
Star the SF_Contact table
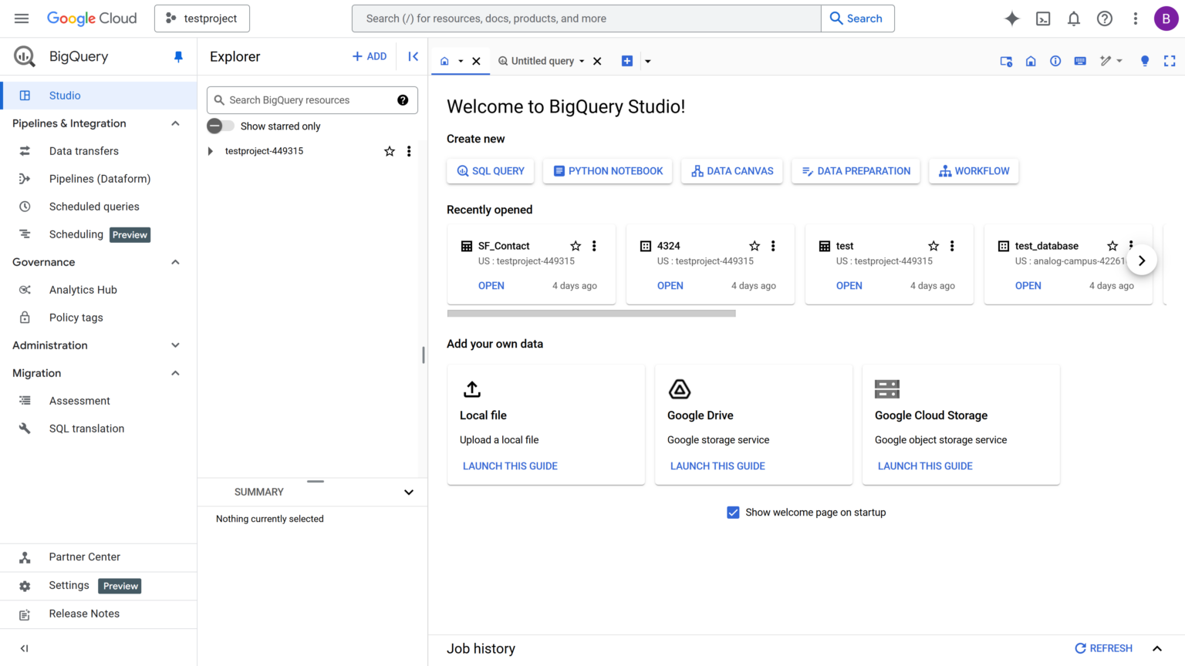(576, 245)
